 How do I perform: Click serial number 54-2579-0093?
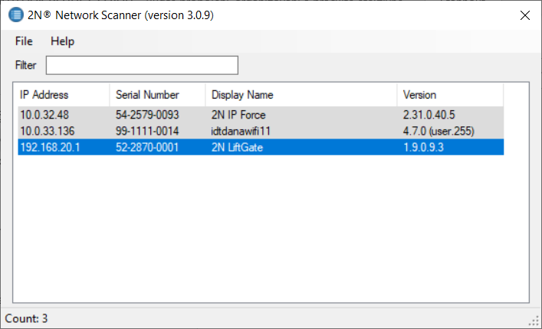click(x=147, y=115)
